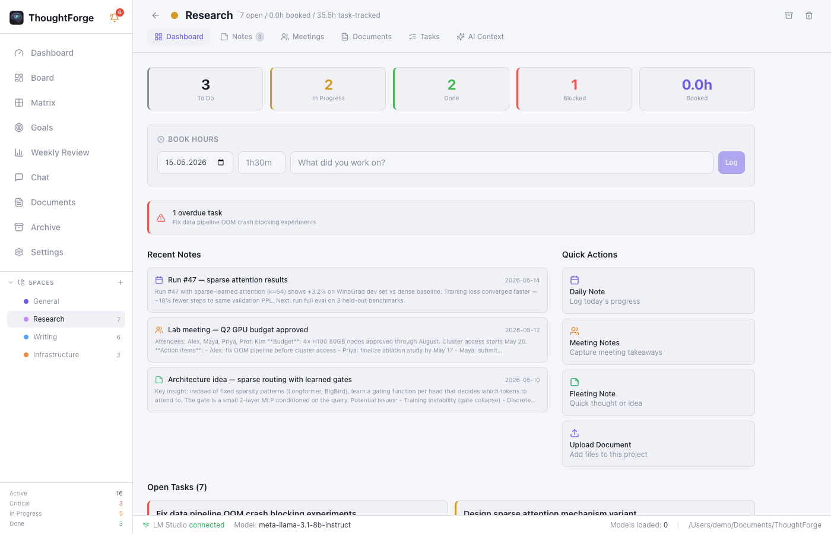Open note 'Run #47 — sparse attention results'
This screenshot has width=831, height=534.
coord(347,290)
